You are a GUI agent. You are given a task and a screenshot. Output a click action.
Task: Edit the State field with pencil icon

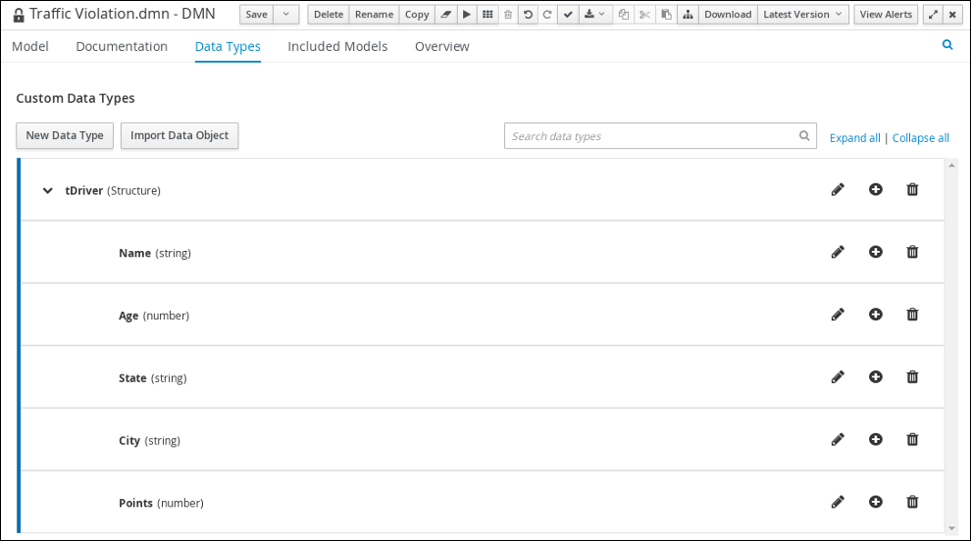[x=837, y=377]
